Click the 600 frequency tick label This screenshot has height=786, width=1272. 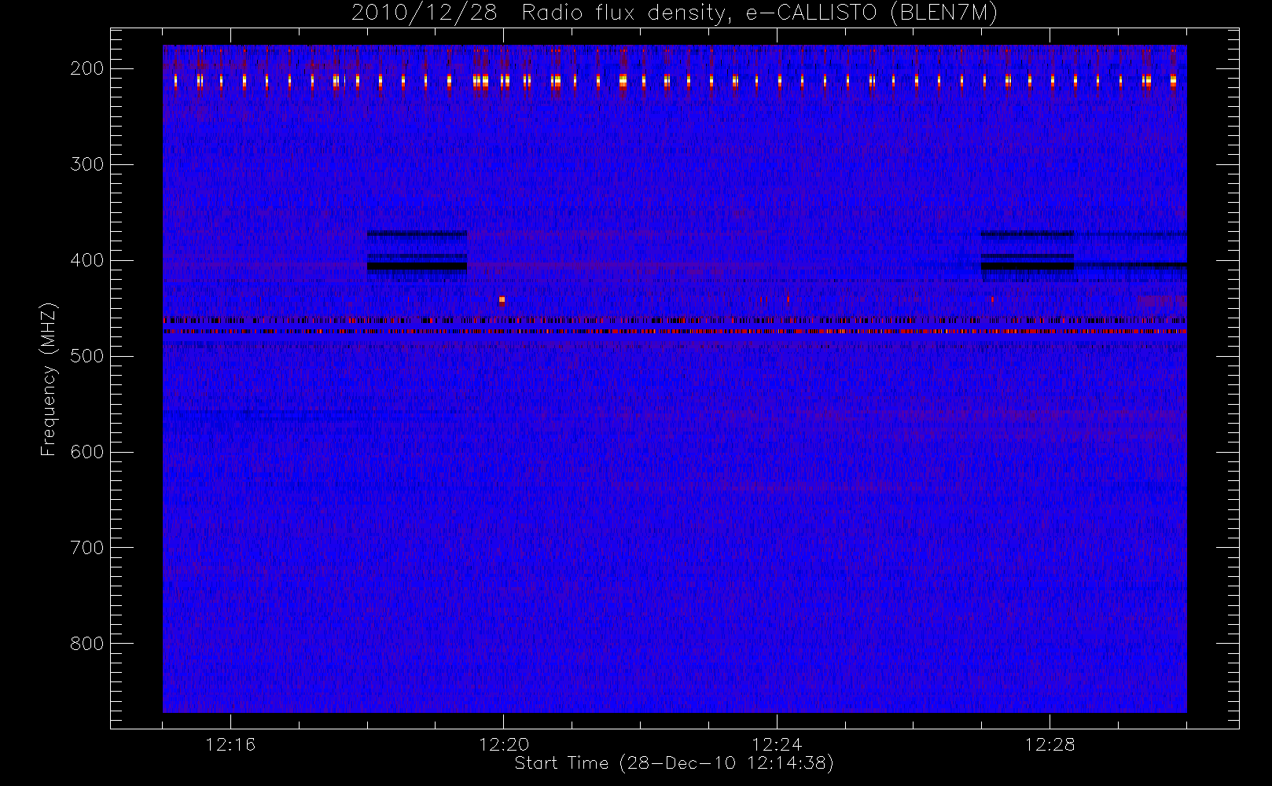87,452
